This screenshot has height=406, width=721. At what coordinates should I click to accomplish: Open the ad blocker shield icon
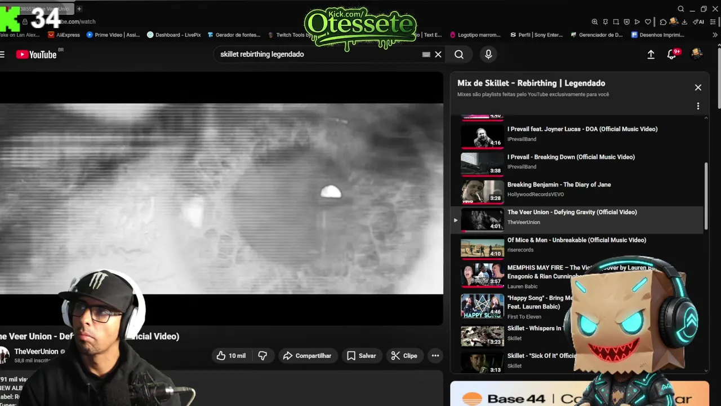pos(627,21)
